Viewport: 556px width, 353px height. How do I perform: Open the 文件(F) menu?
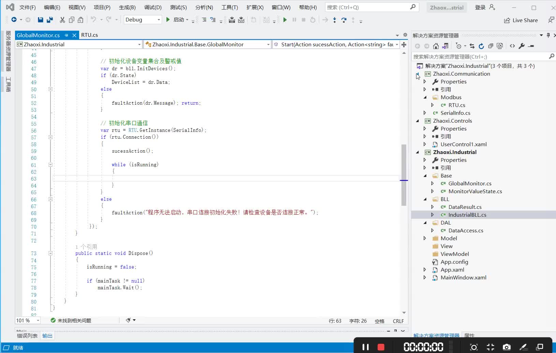28,7
